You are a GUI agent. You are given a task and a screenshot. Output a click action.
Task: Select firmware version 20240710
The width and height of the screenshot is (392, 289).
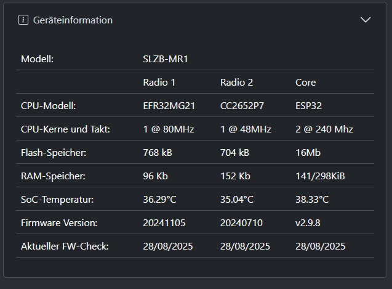coord(241,223)
